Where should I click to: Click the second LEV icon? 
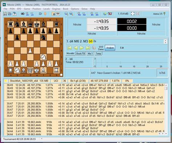32,14
